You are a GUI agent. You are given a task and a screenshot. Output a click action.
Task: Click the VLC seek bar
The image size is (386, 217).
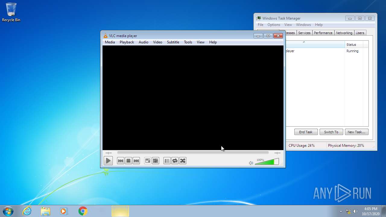193,153
